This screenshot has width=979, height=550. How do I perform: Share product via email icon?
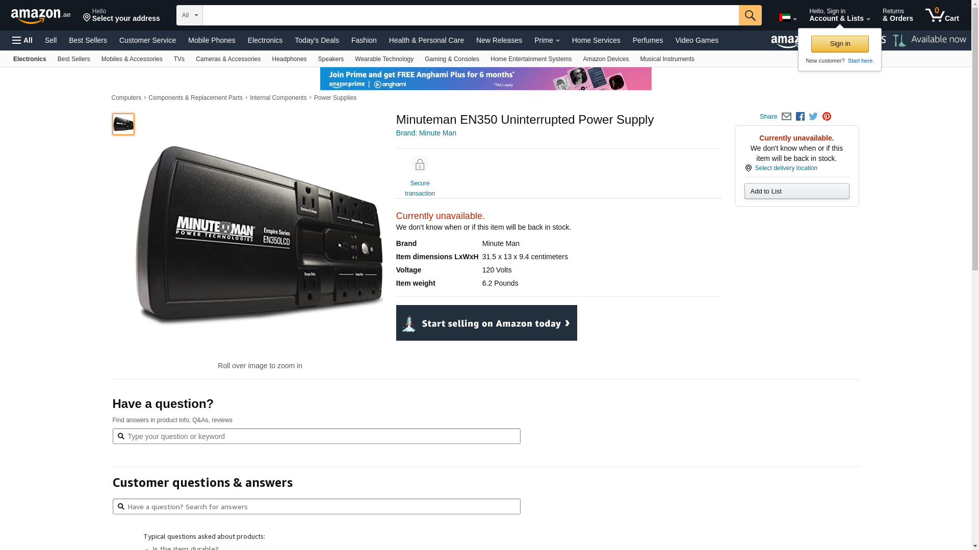coord(786,117)
